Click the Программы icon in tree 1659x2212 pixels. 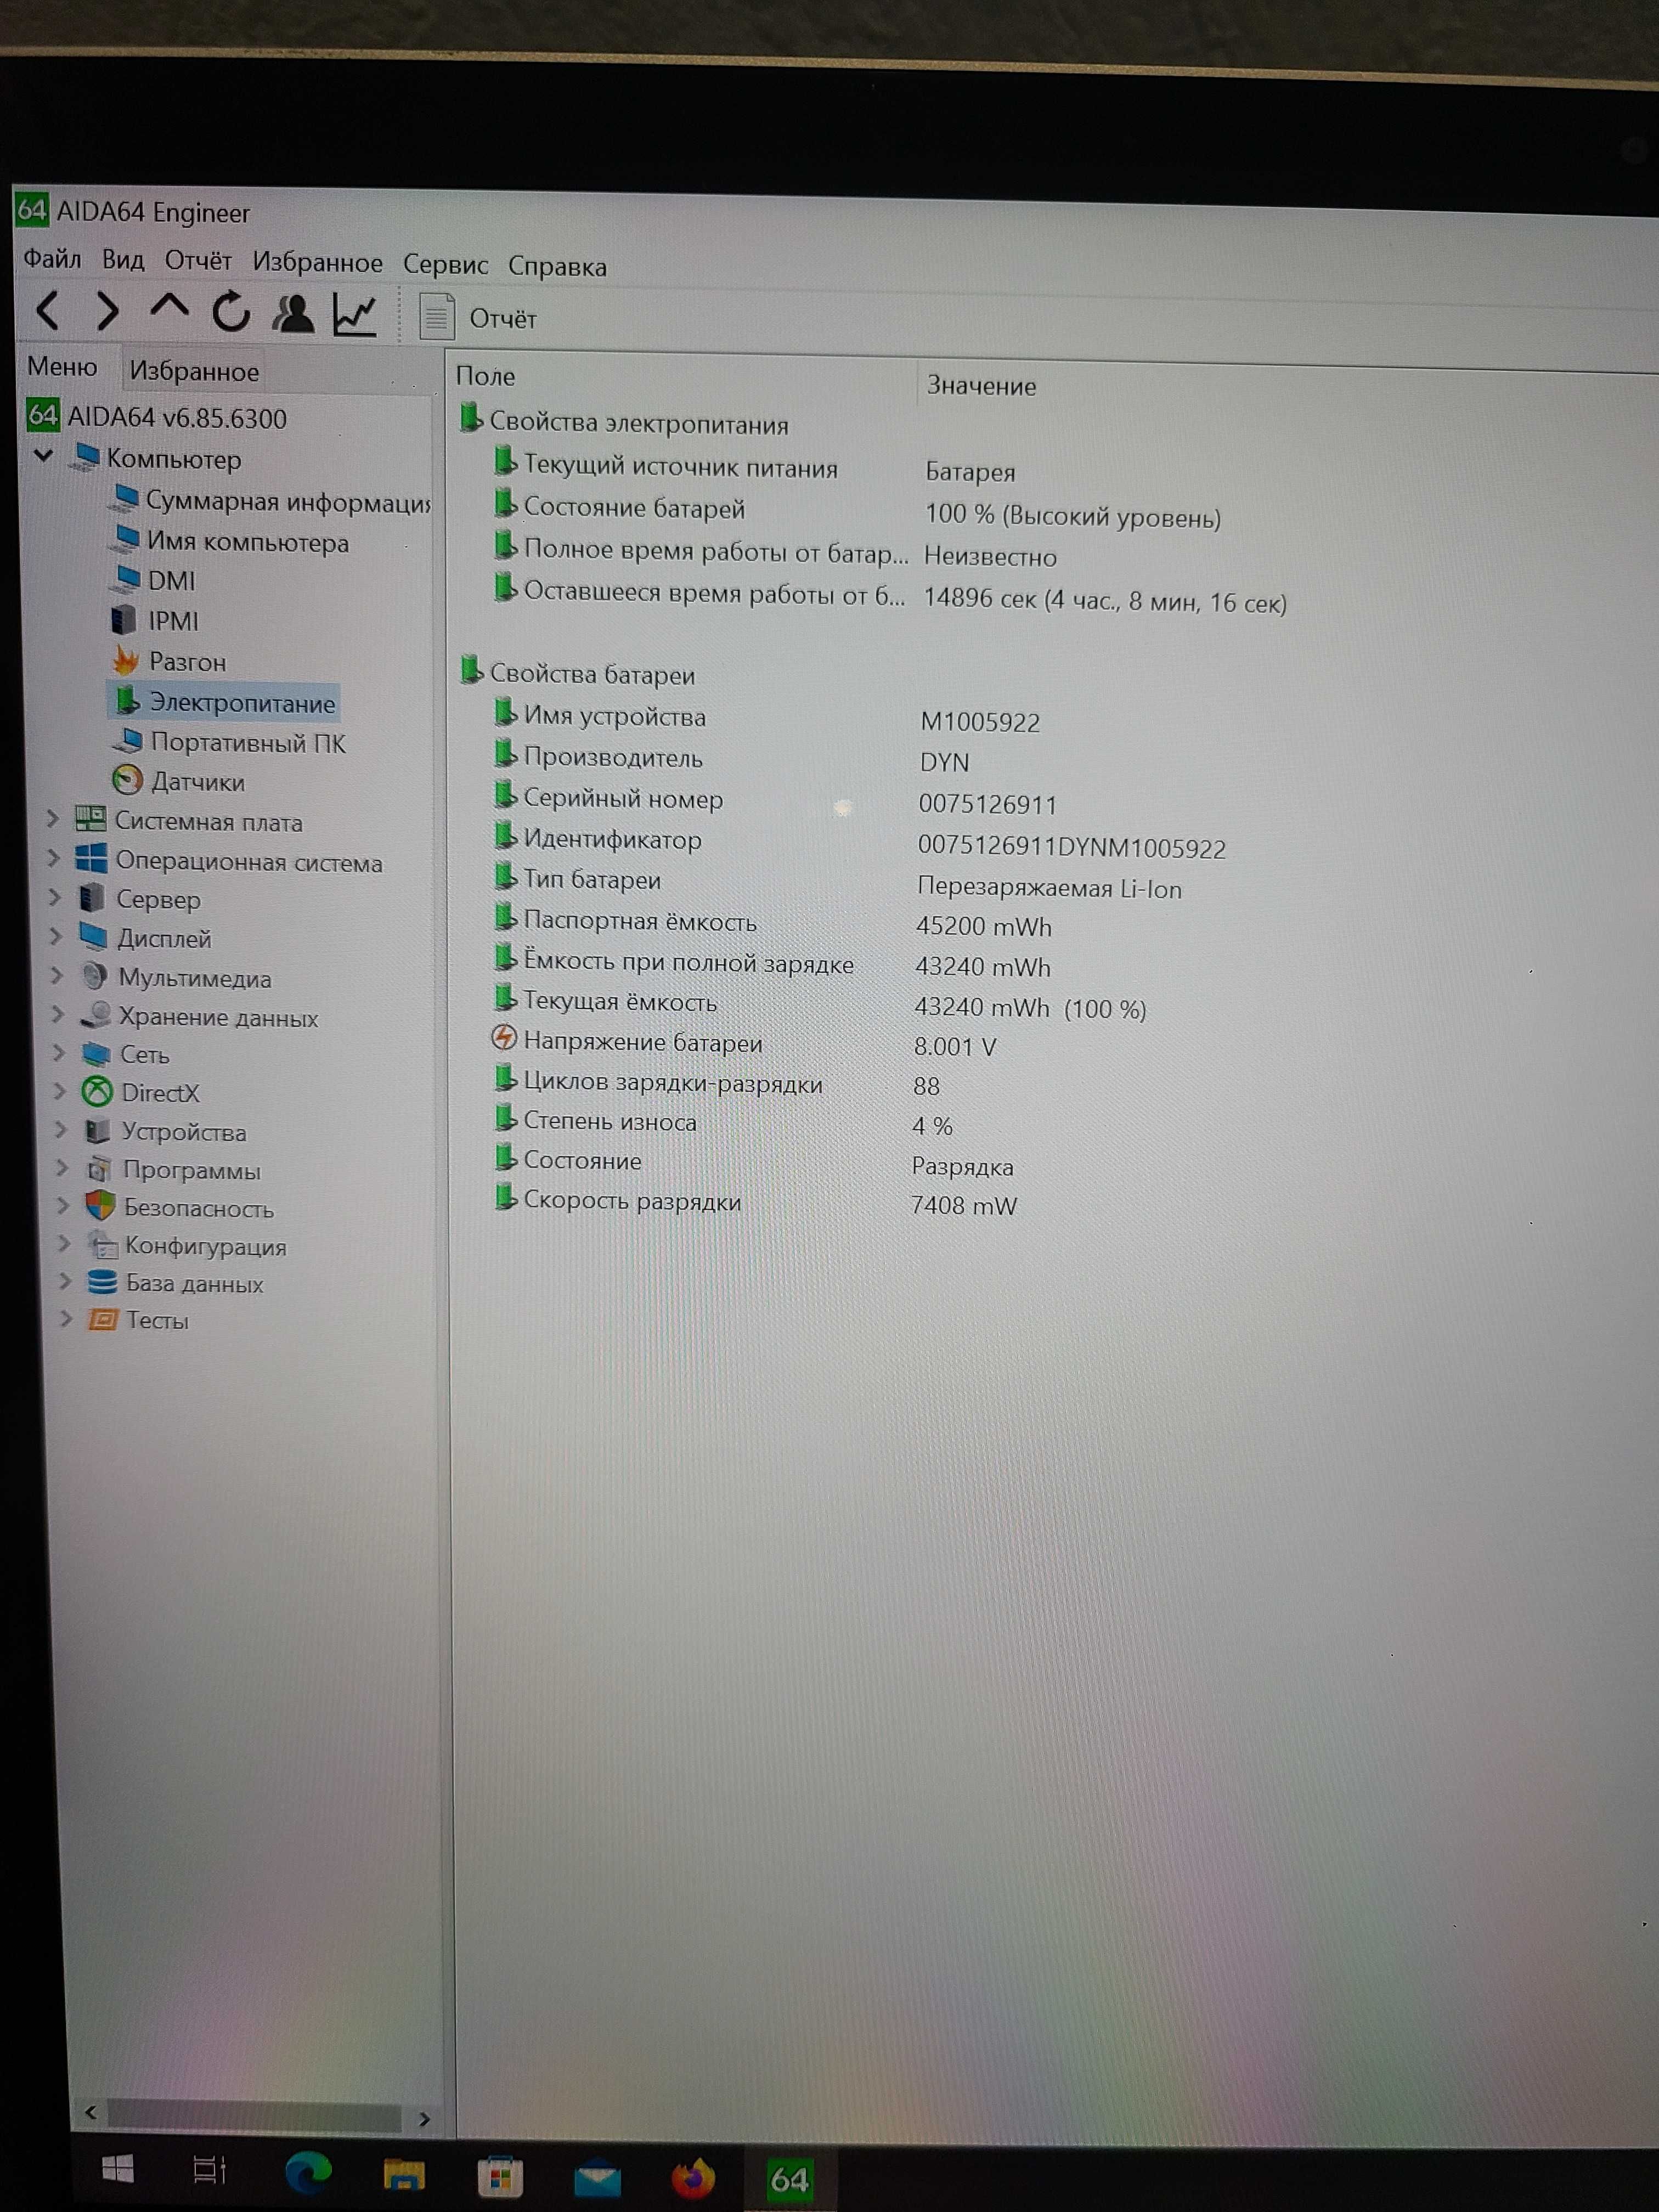pyautogui.click(x=99, y=1169)
